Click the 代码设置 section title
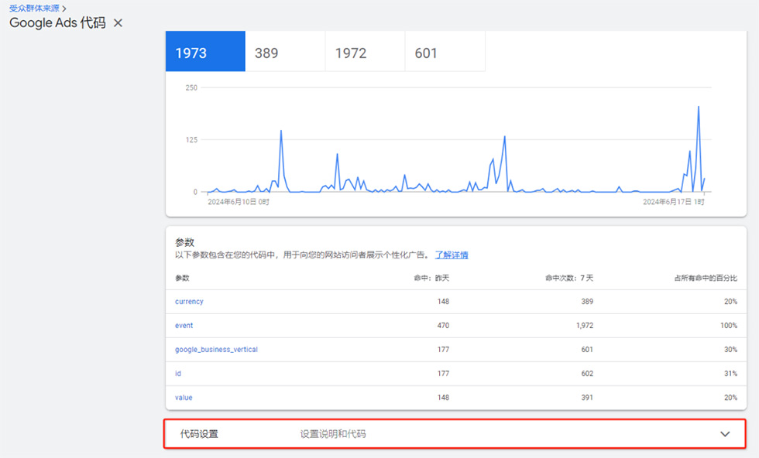759x458 pixels. pyautogui.click(x=199, y=434)
